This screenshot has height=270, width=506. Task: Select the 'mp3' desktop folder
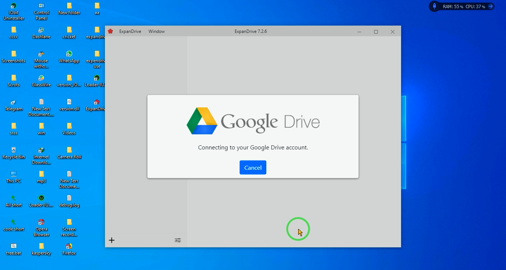[x=41, y=177]
